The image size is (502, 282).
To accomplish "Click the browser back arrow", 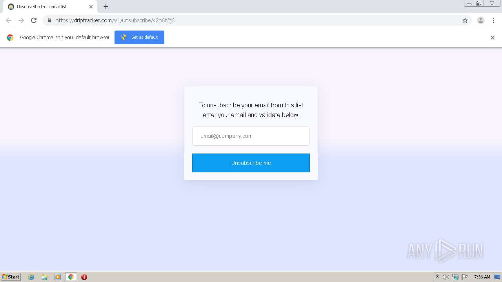I will coord(9,20).
